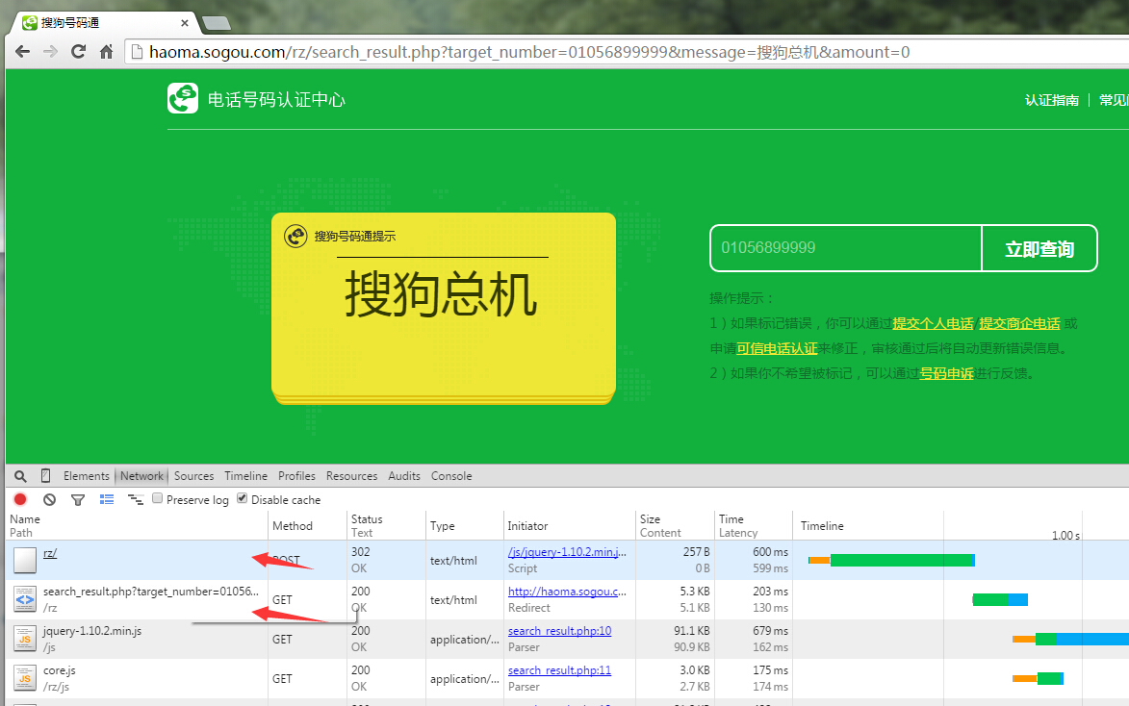The height and width of the screenshot is (706, 1129).
Task: Click the JS file icon of jquery-1.10.2.min.js
Action: click(24, 639)
